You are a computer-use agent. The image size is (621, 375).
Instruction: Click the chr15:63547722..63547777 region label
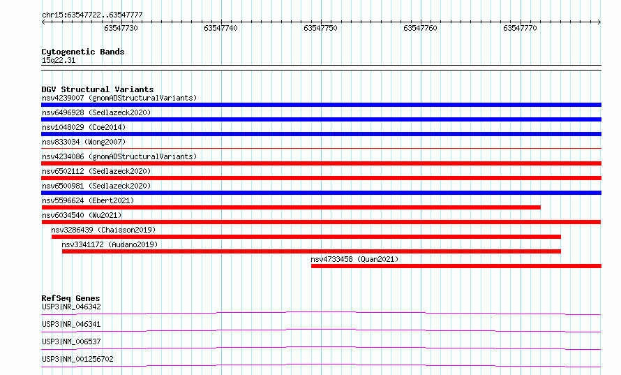92,15
